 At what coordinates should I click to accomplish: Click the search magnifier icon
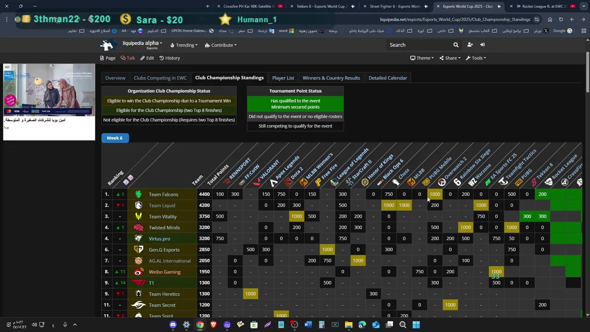[x=456, y=45]
